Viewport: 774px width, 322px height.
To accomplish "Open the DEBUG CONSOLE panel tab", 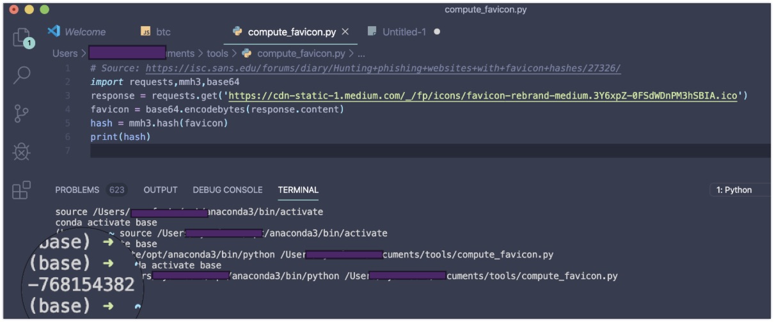I will pyautogui.click(x=228, y=190).
